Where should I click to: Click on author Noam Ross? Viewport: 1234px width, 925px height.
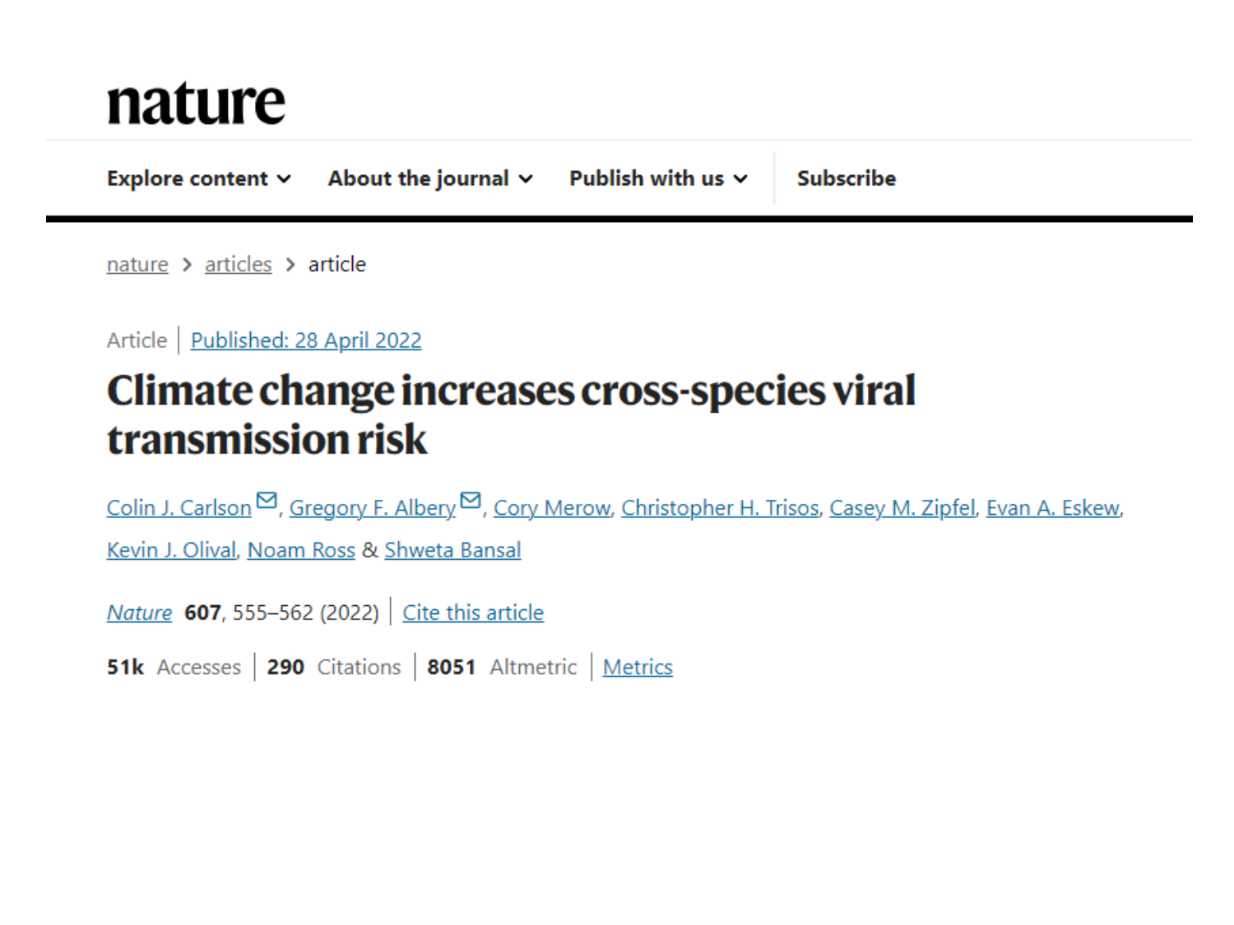coord(301,550)
